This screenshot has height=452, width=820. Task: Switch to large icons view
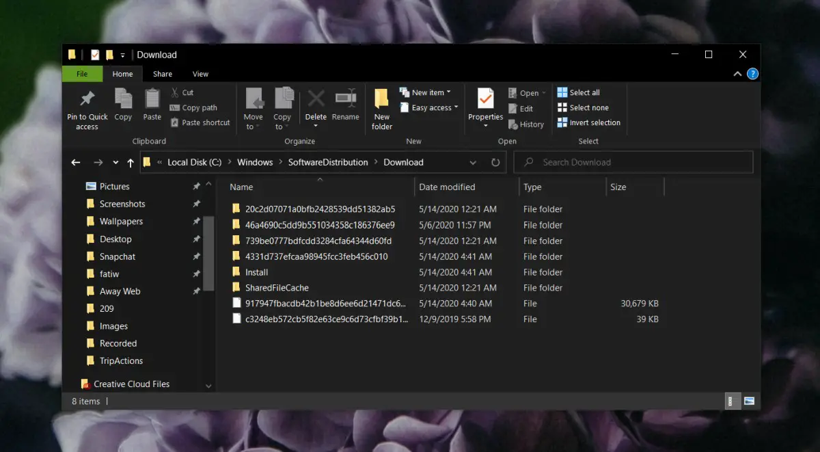(x=749, y=401)
